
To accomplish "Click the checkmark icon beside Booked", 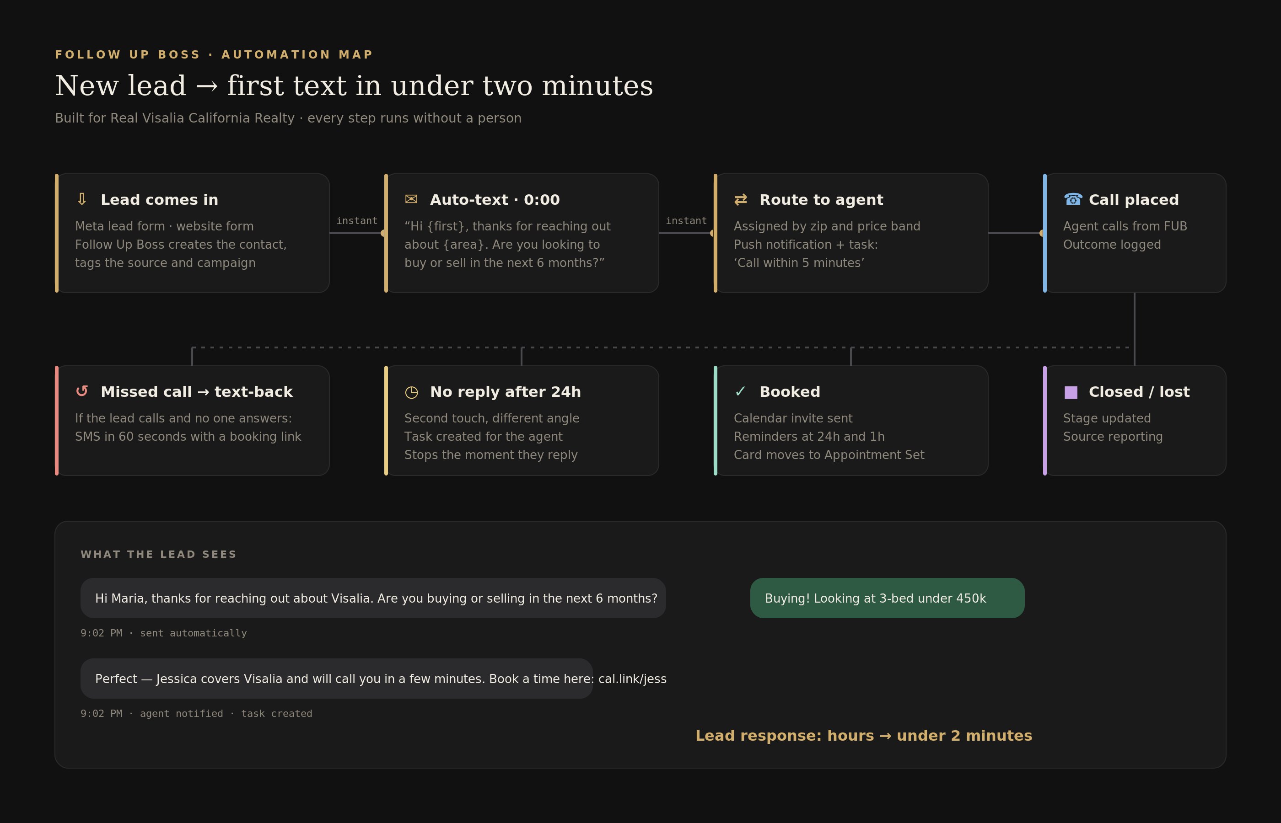I will click(740, 391).
